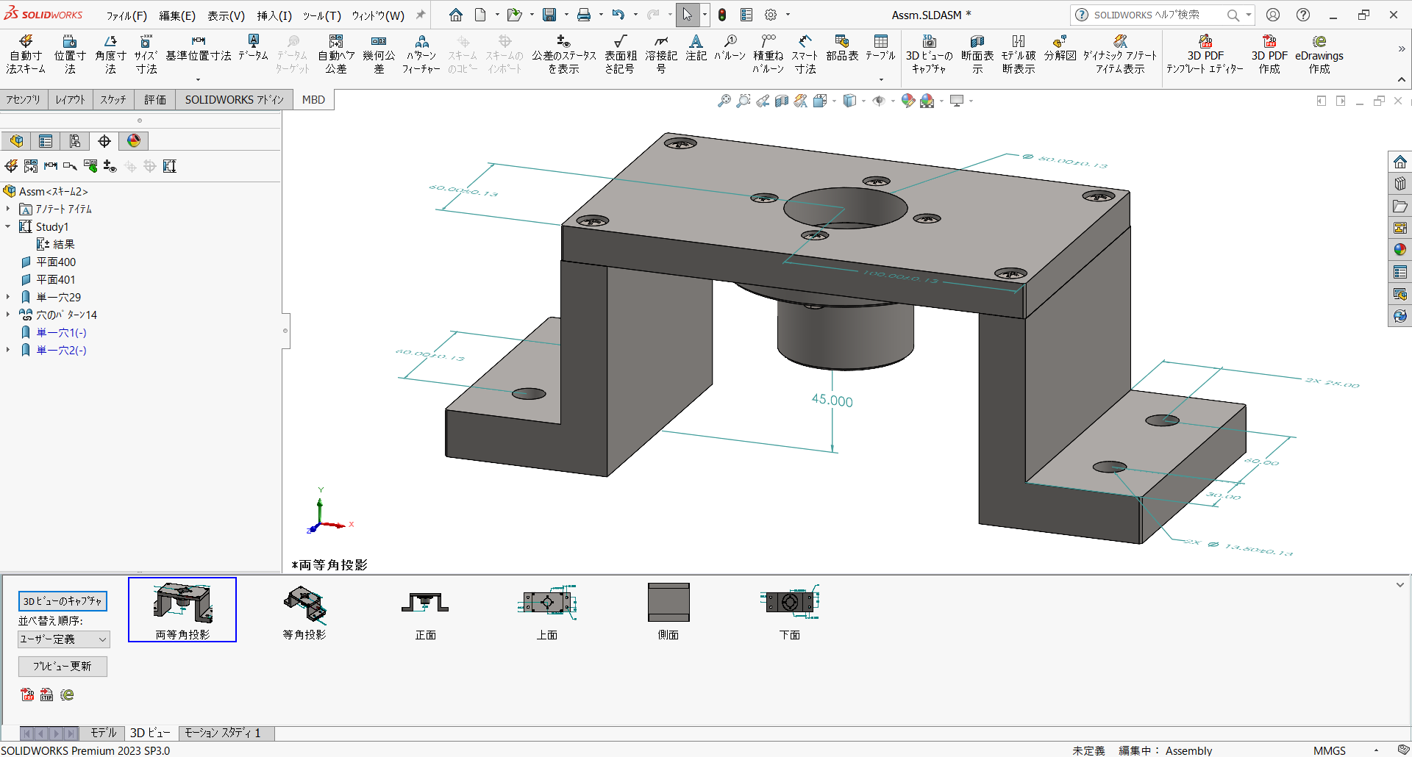Open the 挿入(I) menu
The width and height of the screenshot is (1412, 757).
(274, 15)
